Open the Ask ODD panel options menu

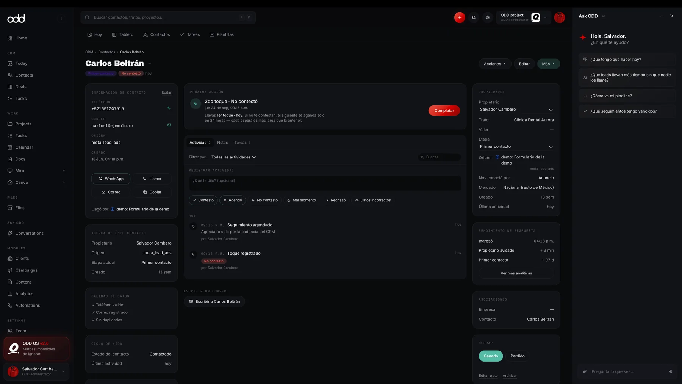point(662,16)
